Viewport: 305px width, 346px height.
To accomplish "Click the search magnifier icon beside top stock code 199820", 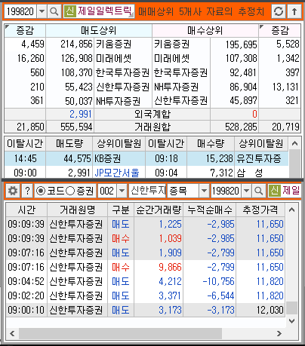I will (54, 11).
